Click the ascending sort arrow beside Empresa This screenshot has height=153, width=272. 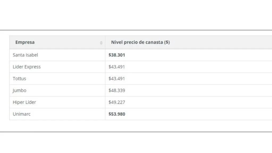click(101, 41)
